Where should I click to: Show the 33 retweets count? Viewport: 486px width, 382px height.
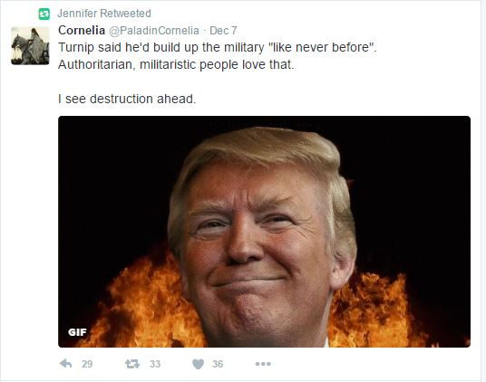point(155,364)
